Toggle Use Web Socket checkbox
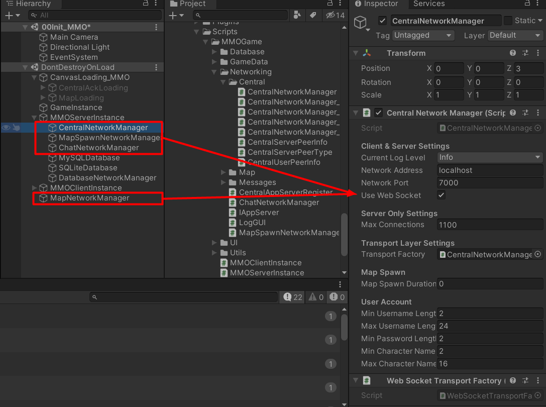This screenshot has height=407, width=546. [x=441, y=195]
